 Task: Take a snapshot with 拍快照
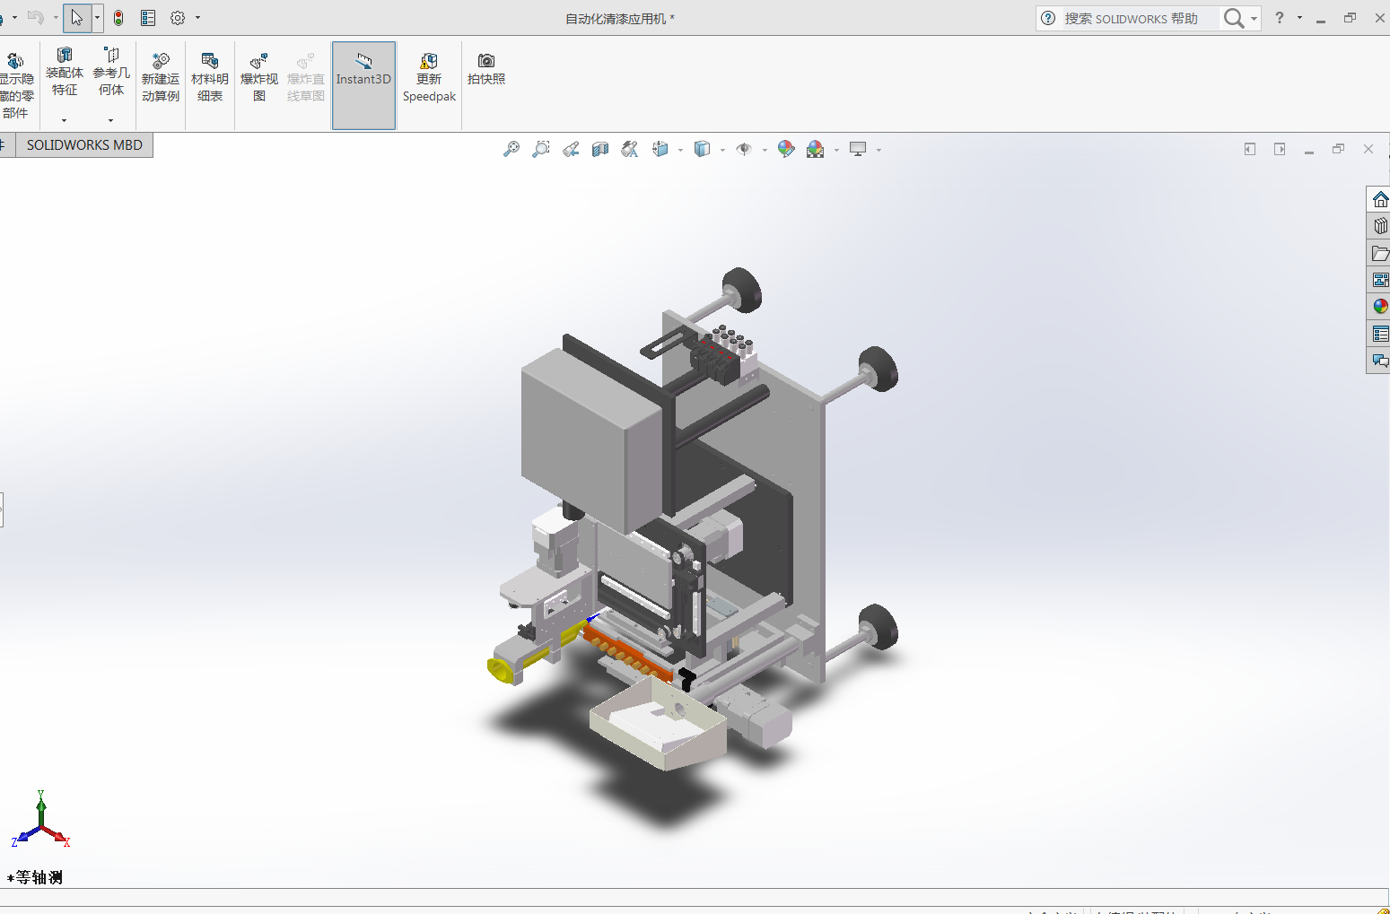click(485, 69)
